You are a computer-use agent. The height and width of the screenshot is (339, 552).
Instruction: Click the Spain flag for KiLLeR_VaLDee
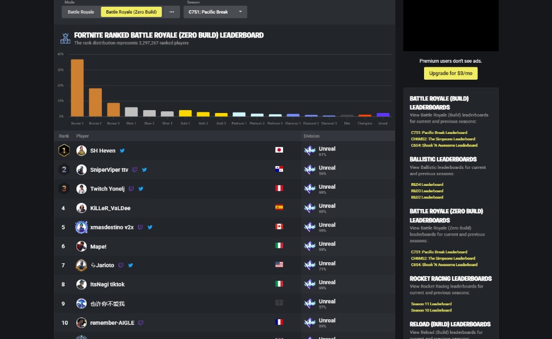(x=279, y=207)
